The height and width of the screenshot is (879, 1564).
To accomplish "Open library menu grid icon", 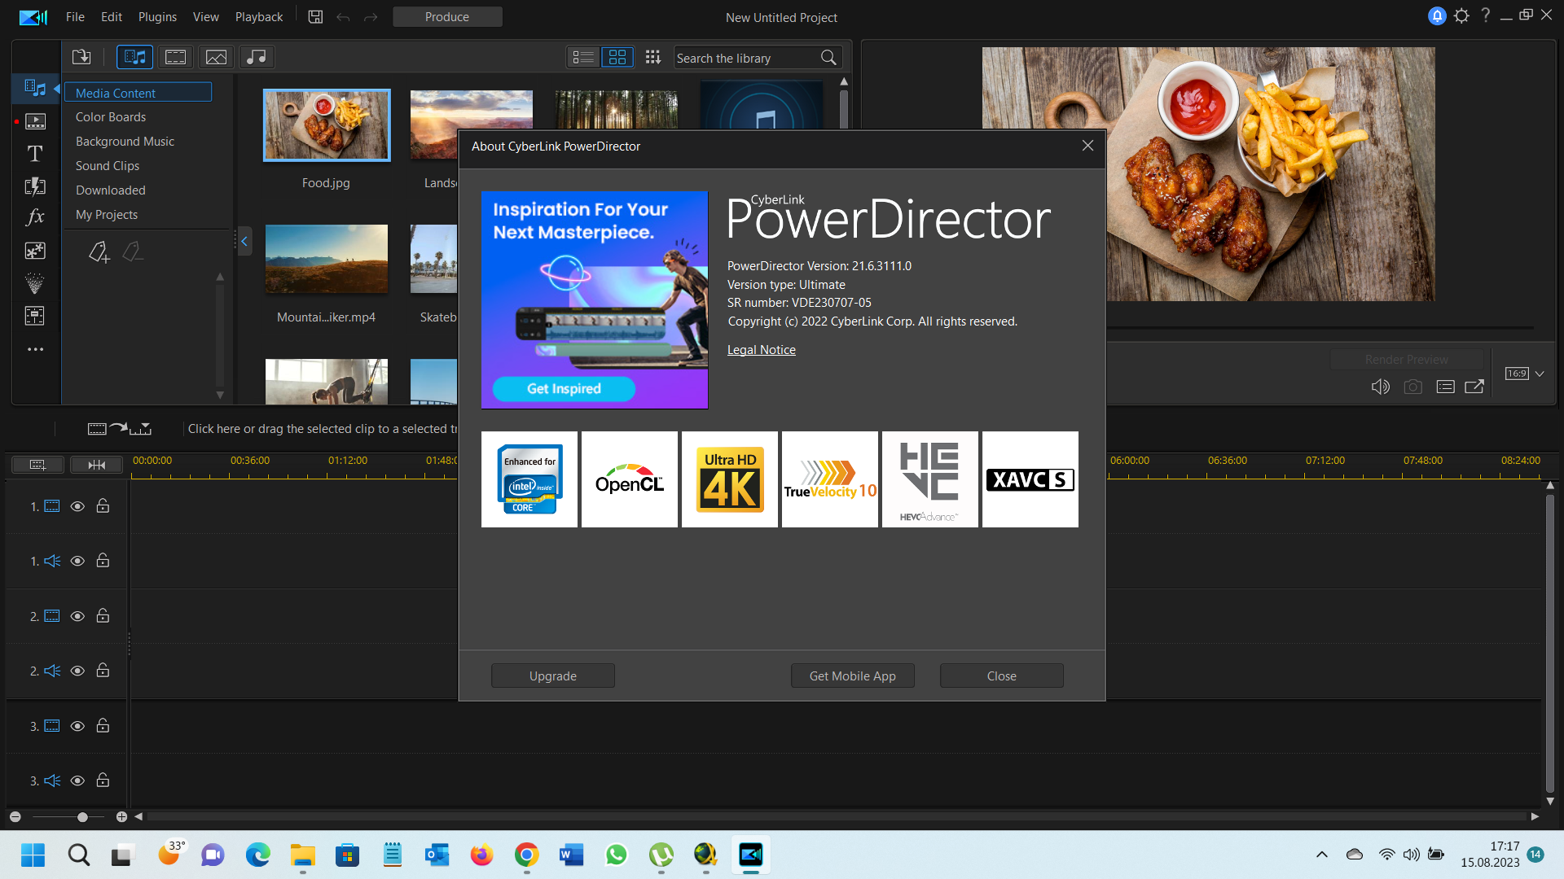I will [653, 57].
